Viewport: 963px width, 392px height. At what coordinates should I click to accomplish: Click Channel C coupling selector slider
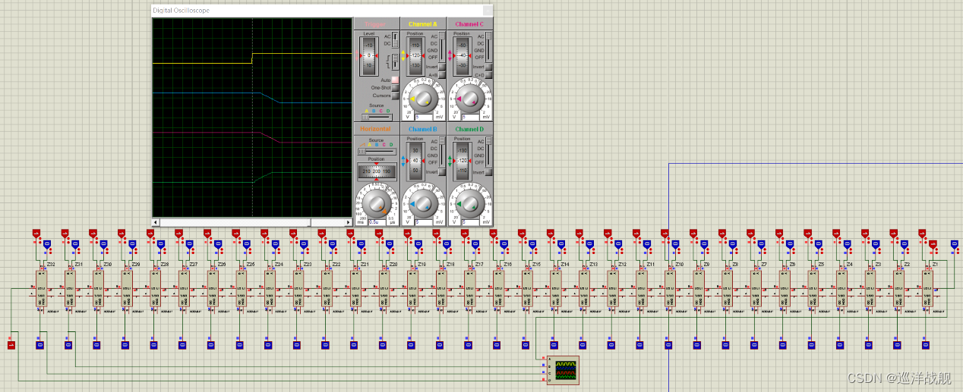(489, 46)
